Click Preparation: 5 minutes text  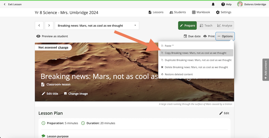(62, 123)
